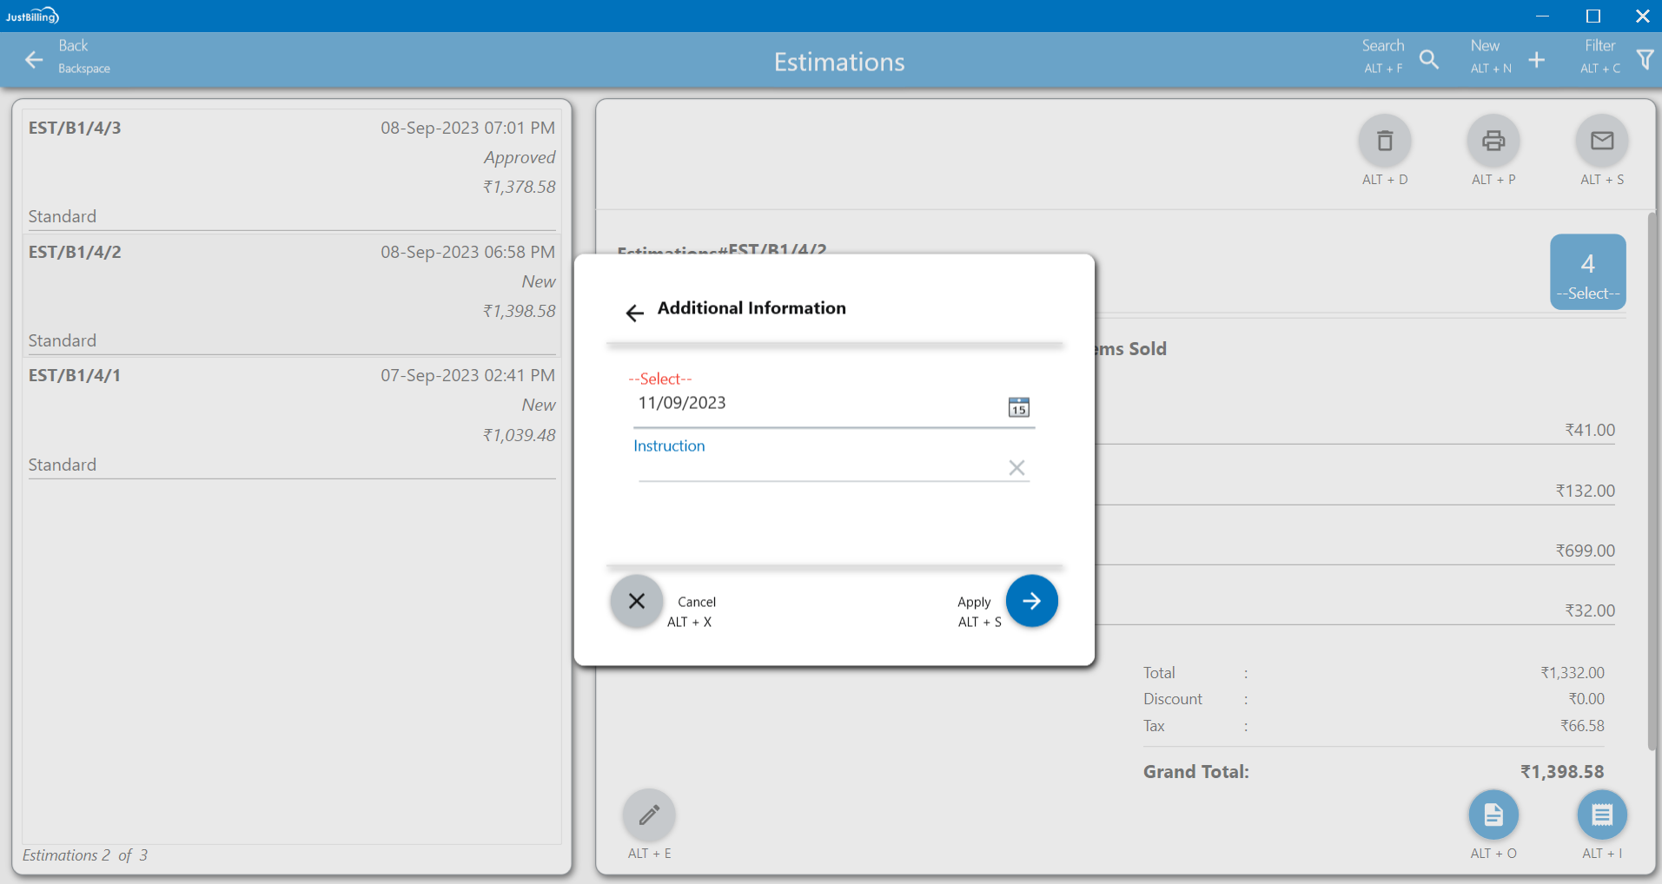Open the search magnifier icon

pos(1428,60)
